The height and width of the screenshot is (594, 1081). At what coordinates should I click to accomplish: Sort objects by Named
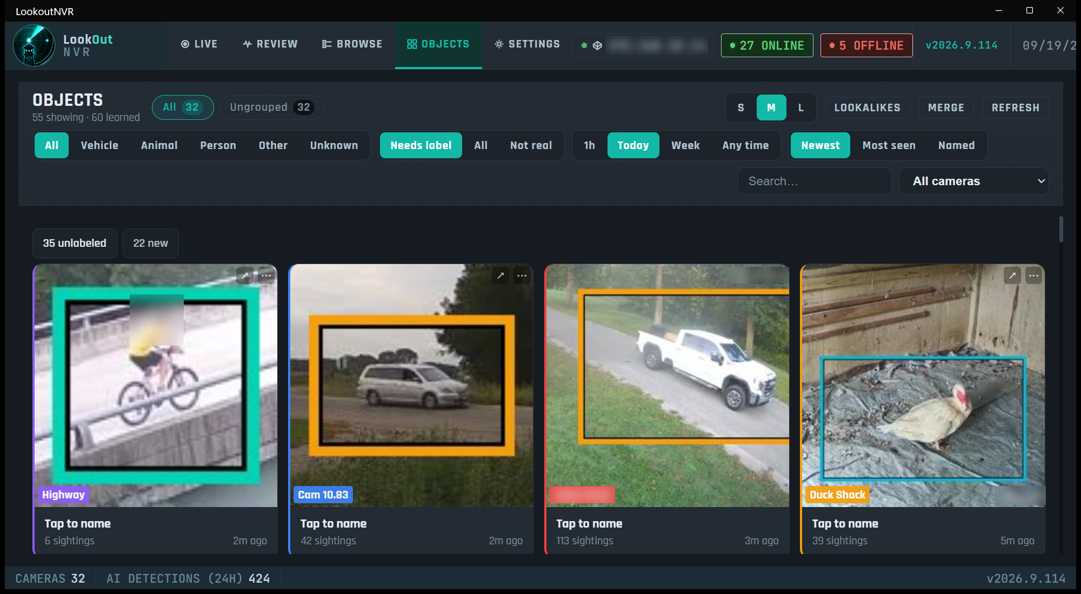tap(956, 145)
